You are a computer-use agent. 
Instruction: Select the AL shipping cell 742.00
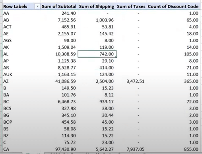[97, 54]
